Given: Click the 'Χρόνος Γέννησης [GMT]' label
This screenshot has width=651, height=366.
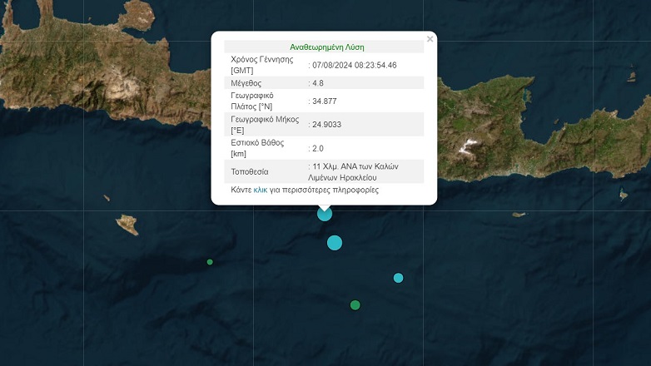Looking at the screenshot, I should click(x=262, y=65).
